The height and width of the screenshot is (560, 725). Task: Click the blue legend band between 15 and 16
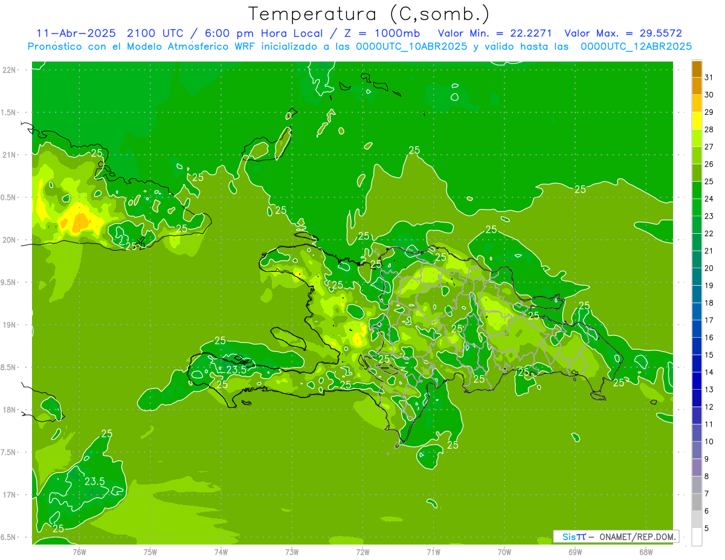(697, 346)
